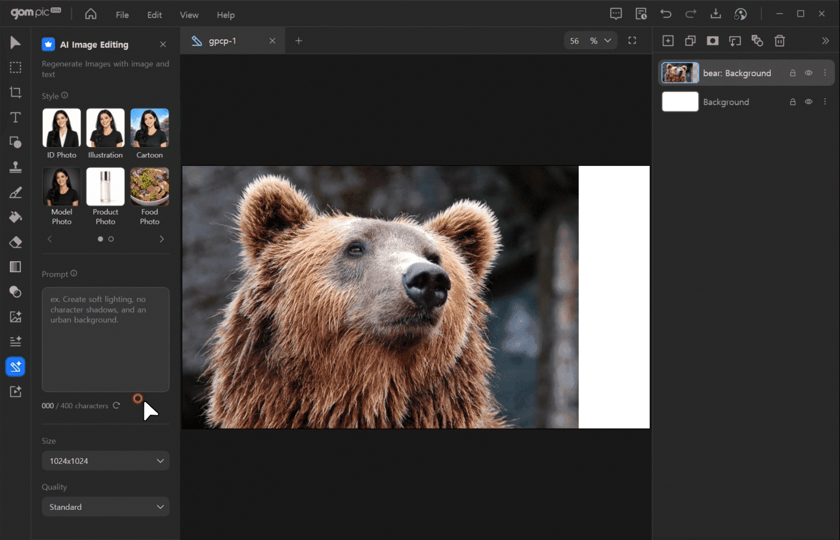The width and height of the screenshot is (840, 540).
Task: Click the active AI Image Editing tool
Action: point(15,367)
